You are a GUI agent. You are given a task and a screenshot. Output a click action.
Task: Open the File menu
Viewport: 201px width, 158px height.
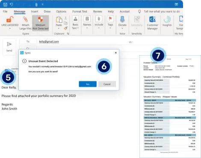pos(5,12)
